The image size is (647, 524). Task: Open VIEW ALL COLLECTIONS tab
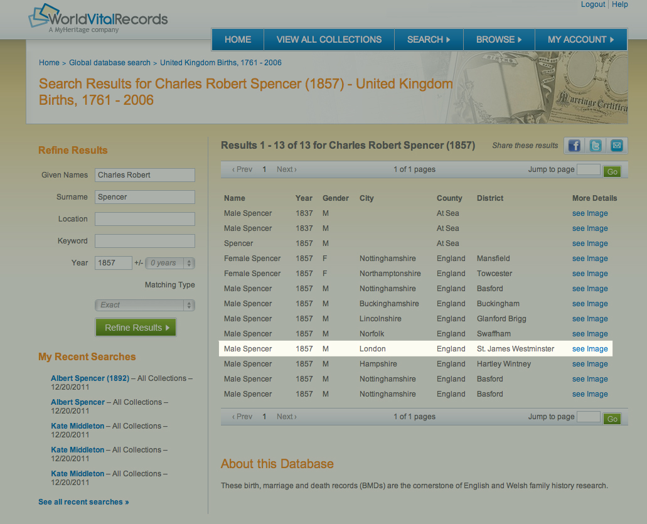pos(329,40)
